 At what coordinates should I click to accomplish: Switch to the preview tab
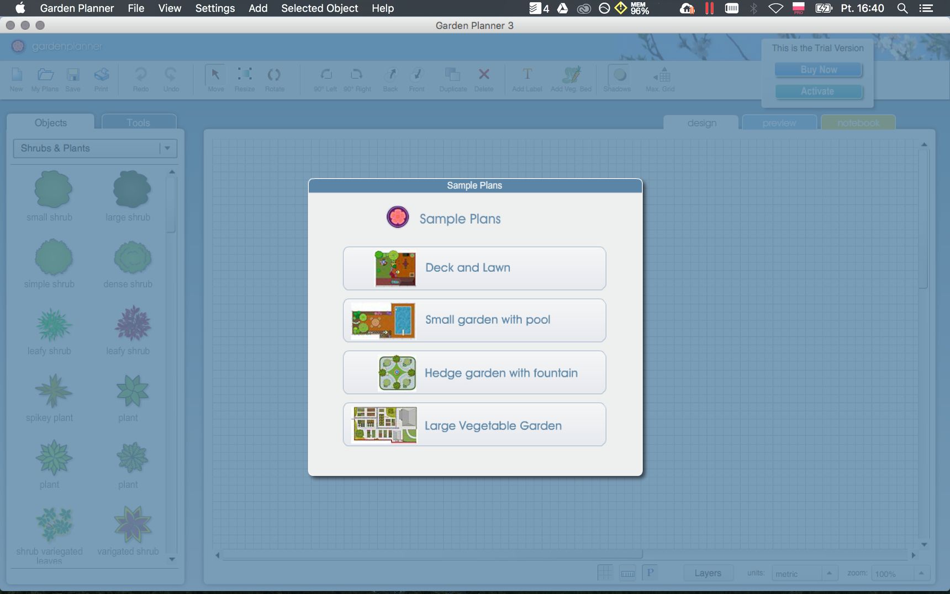coord(779,123)
